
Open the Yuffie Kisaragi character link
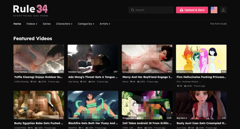pyautogui.click(x=21, y=82)
